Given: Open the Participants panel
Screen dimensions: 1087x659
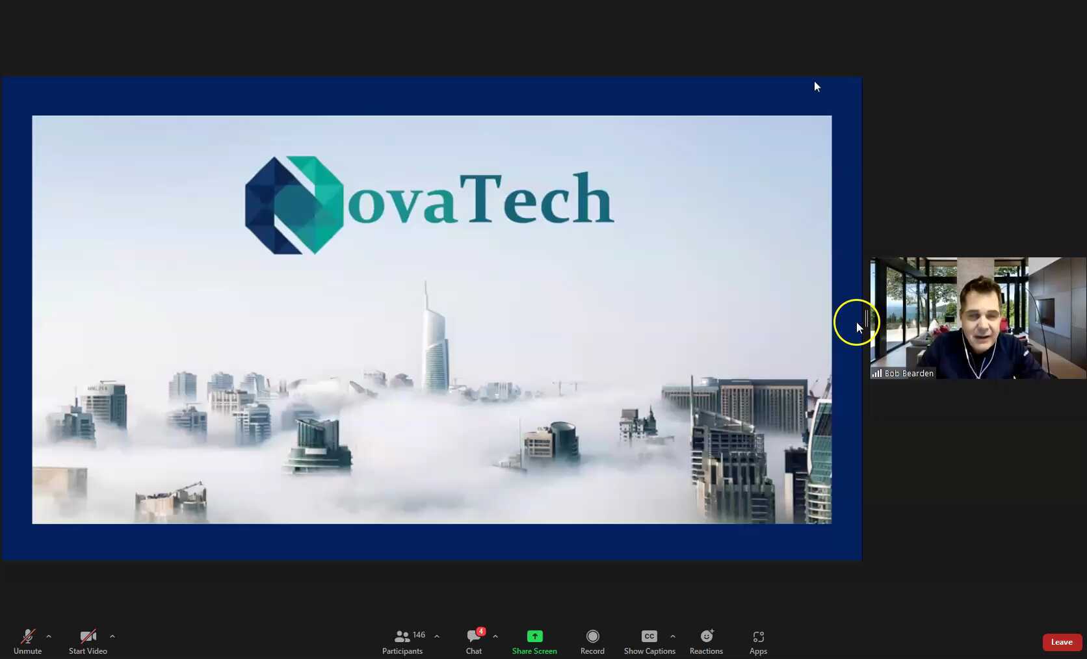Looking at the screenshot, I should (402, 641).
